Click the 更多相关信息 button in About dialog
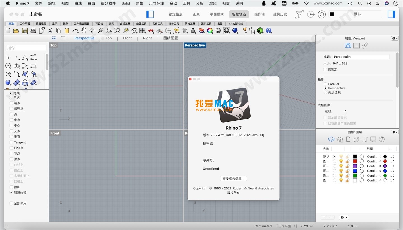 click(x=233, y=179)
